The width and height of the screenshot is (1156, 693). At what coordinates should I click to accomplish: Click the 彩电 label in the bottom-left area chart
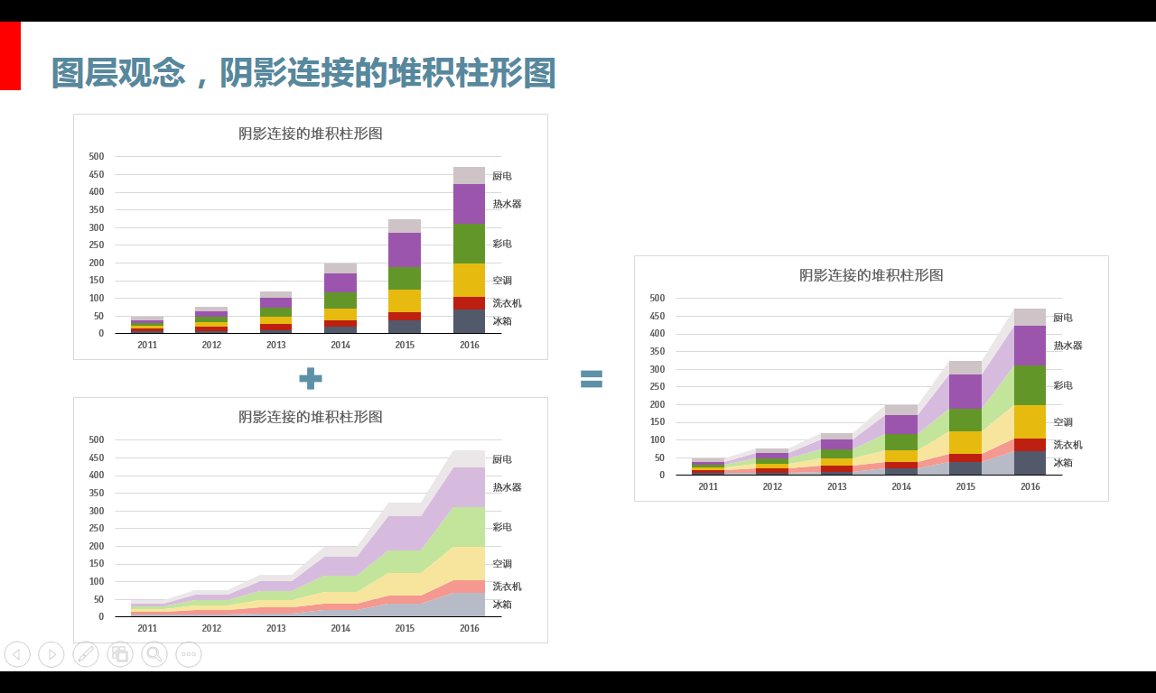coord(502,527)
